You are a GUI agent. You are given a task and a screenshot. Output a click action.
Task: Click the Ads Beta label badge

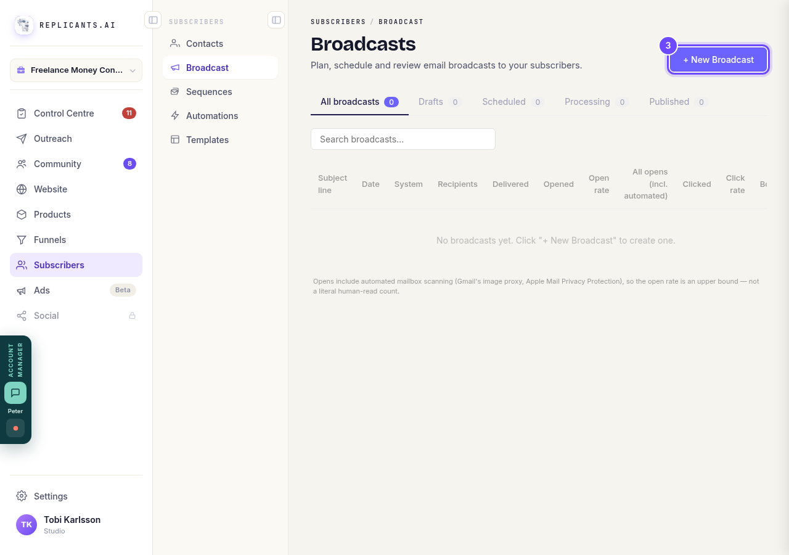click(123, 290)
